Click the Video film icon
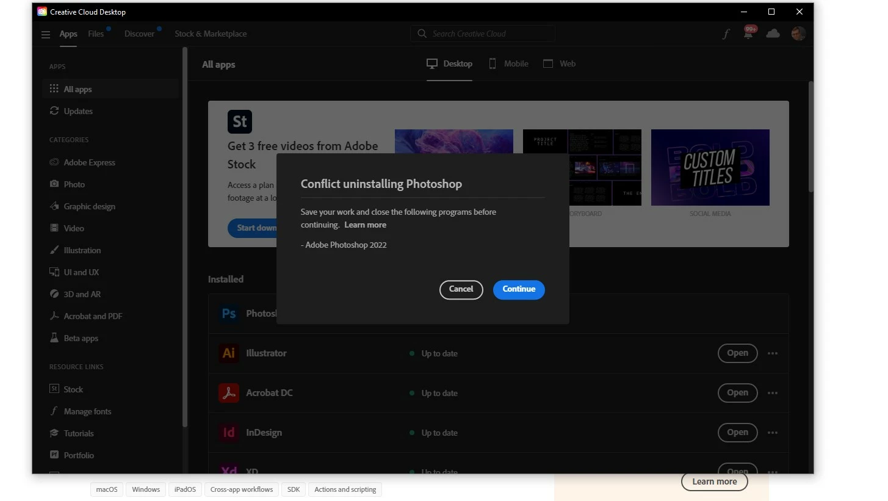 [54, 228]
